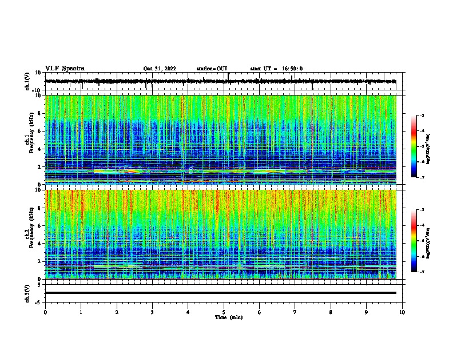Click inside the ch.1 spectrogram panel
Image resolution: width=453 pixels, height=350 pixels.
221,140
